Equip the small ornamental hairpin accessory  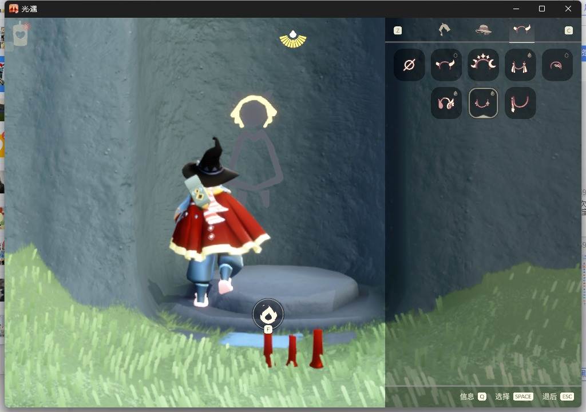point(557,65)
